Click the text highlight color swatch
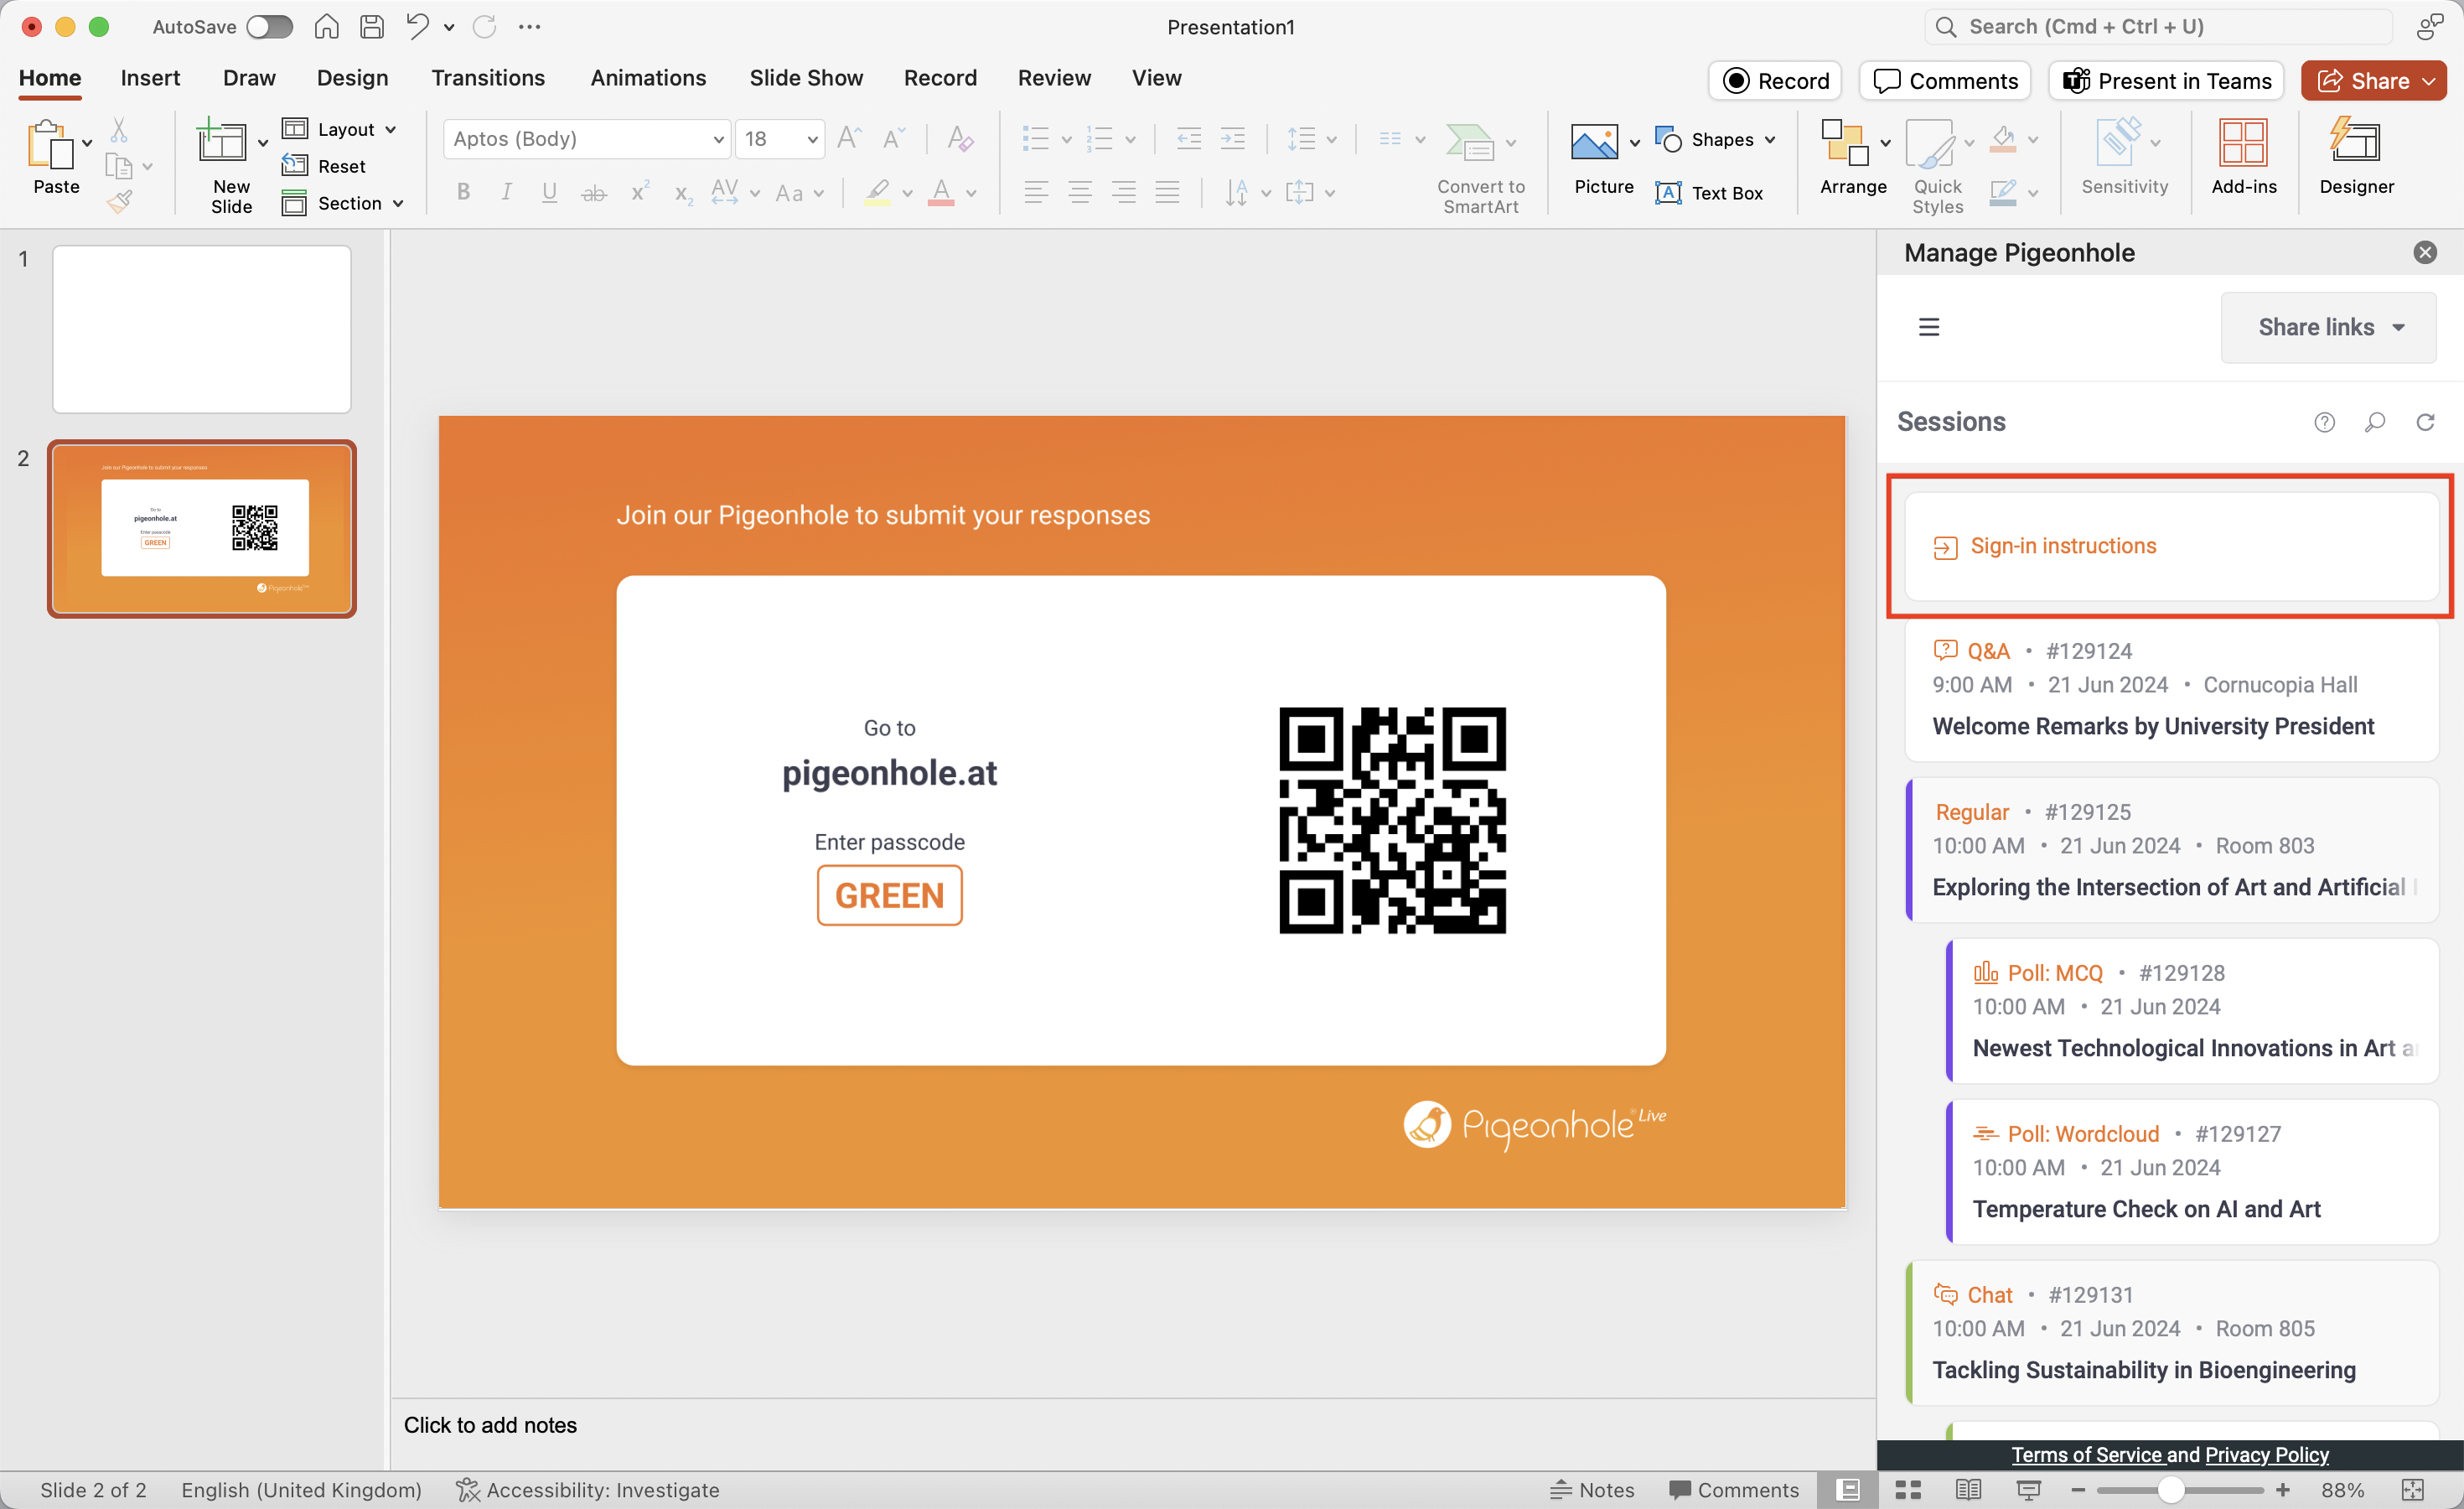Viewport: 2464px width, 1509px height. 878,192
